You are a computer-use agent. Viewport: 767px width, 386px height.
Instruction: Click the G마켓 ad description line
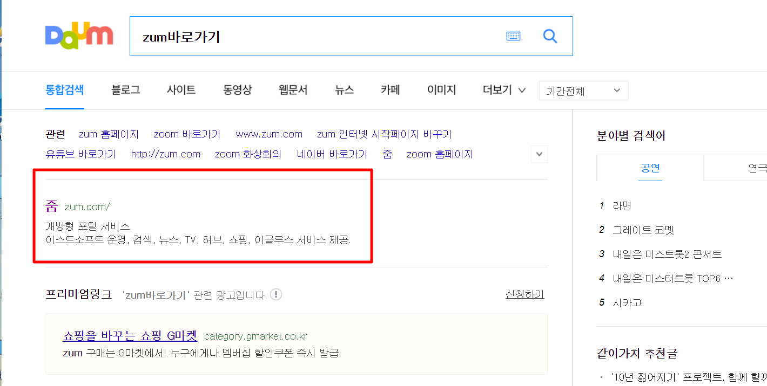pyautogui.click(x=202, y=354)
